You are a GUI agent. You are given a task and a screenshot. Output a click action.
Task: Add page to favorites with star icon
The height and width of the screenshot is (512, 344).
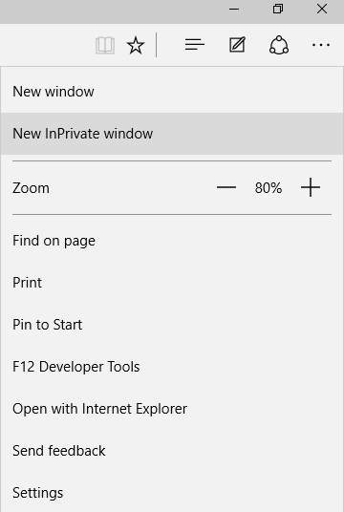click(x=136, y=45)
